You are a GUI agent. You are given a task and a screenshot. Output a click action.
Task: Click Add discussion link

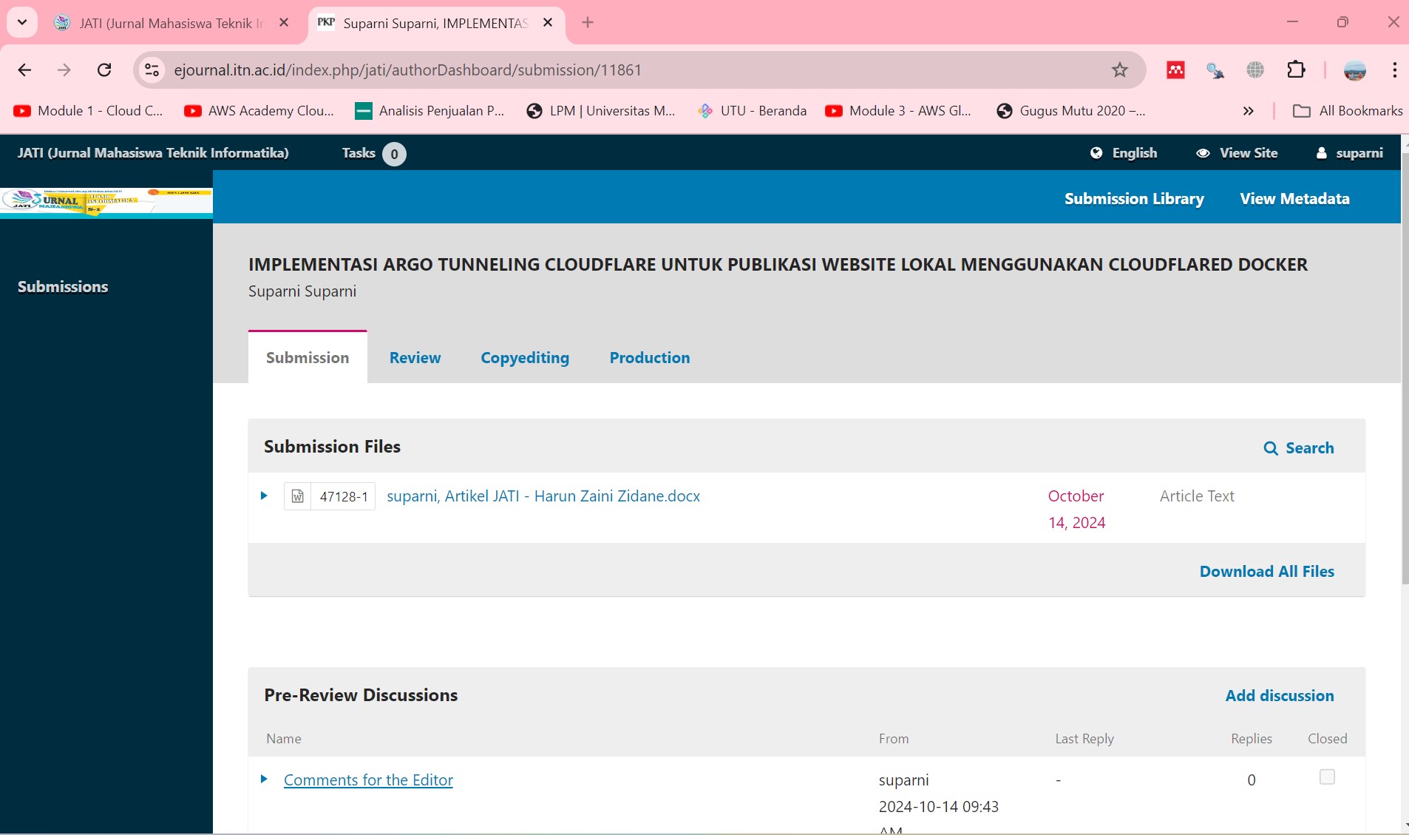pyautogui.click(x=1280, y=695)
